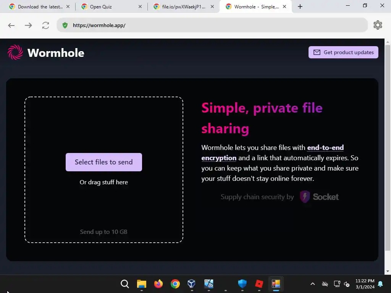The width and height of the screenshot is (391, 293).
Task: Open taskbar search magnifier icon
Action: click(125, 284)
